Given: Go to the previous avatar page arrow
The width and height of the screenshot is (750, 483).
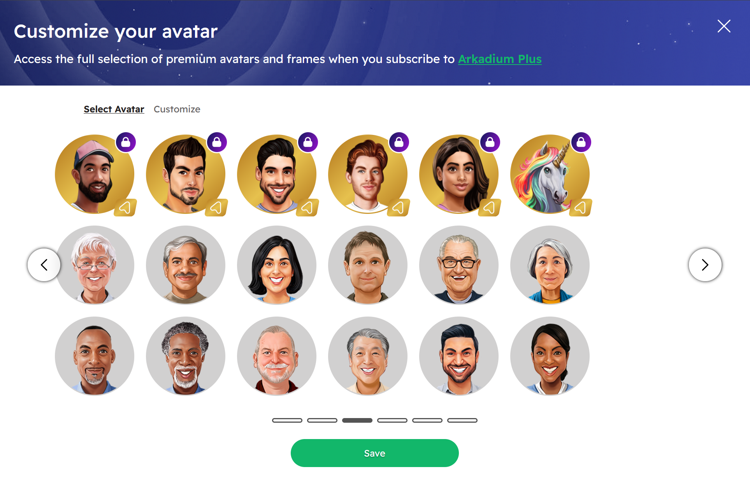Looking at the screenshot, I should coord(44,265).
